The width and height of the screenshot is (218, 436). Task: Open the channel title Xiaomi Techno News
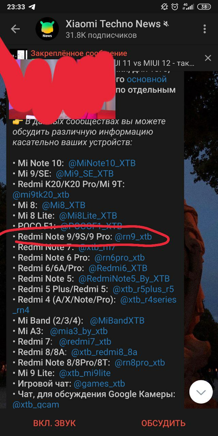[113, 24]
